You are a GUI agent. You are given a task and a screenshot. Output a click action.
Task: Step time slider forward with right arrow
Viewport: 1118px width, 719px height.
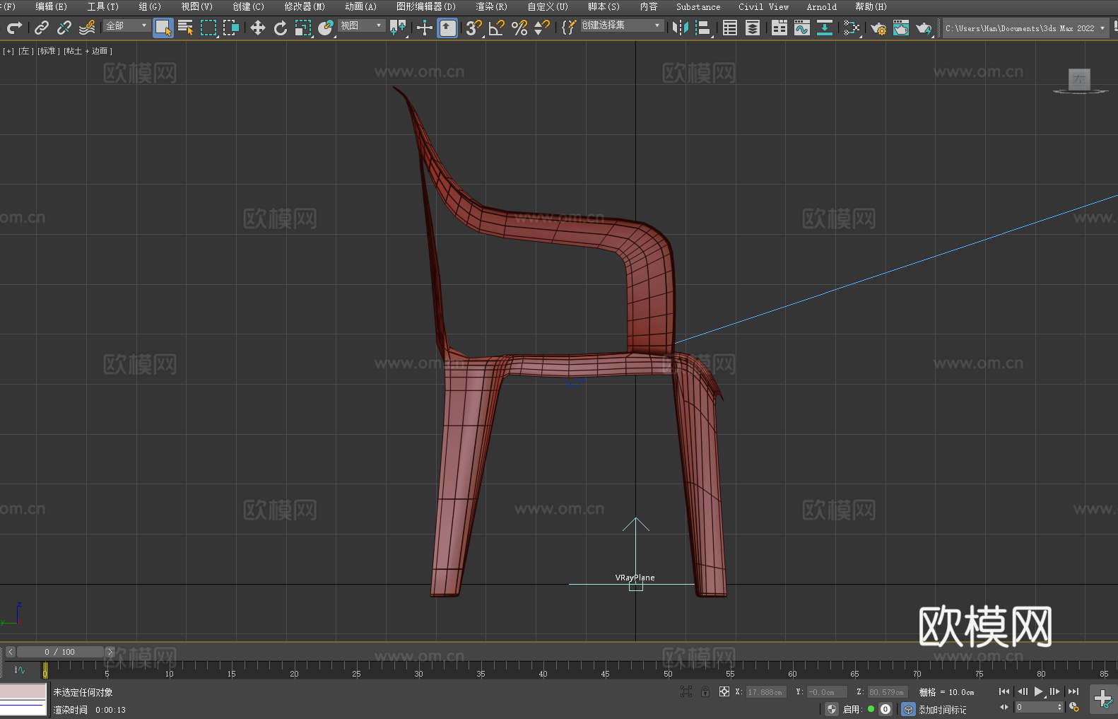tap(110, 652)
